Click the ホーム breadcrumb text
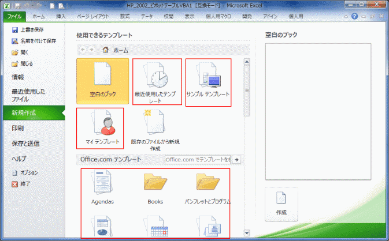Viewport: 389px width, 241px height. pos(121,50)
